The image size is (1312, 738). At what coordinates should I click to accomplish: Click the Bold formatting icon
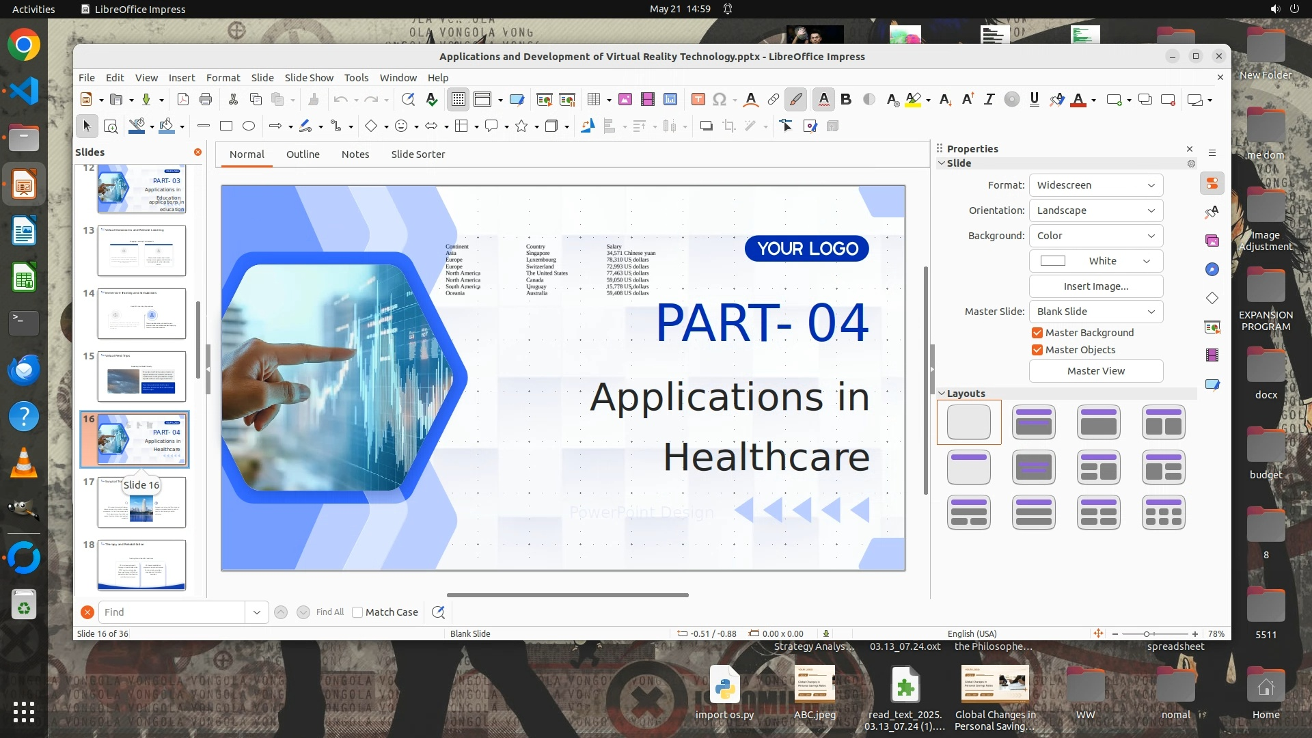click(846, 100)
